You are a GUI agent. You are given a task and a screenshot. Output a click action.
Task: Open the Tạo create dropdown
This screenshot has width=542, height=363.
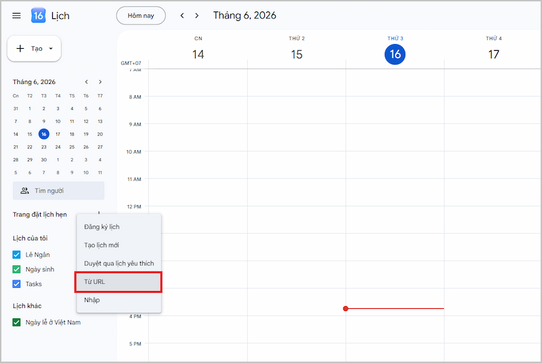coord(35,49)
